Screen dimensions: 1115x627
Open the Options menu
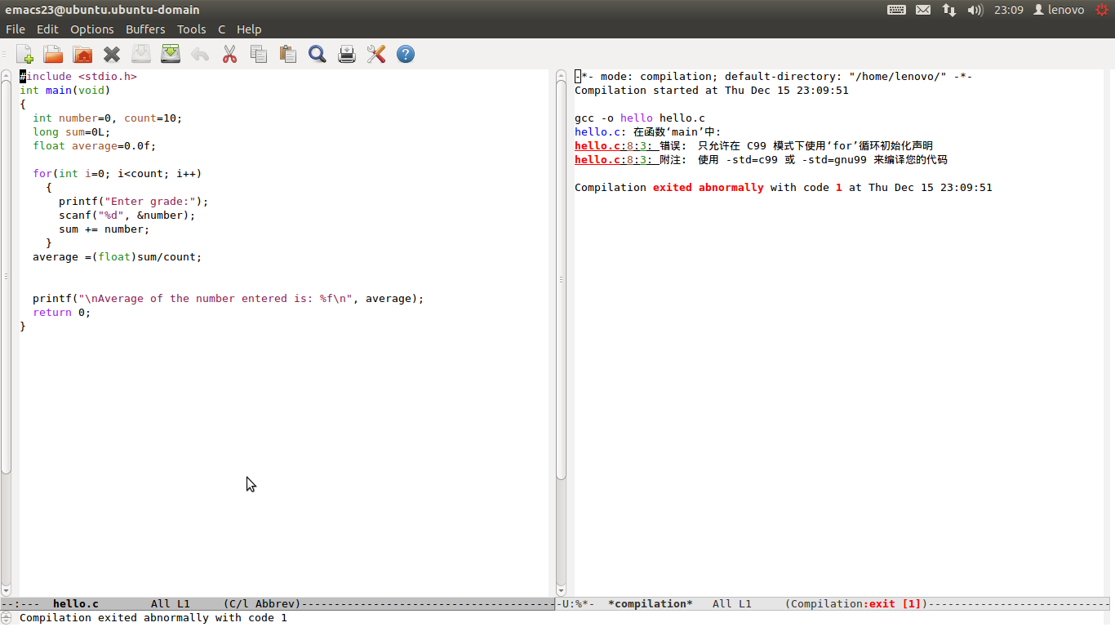92,29
